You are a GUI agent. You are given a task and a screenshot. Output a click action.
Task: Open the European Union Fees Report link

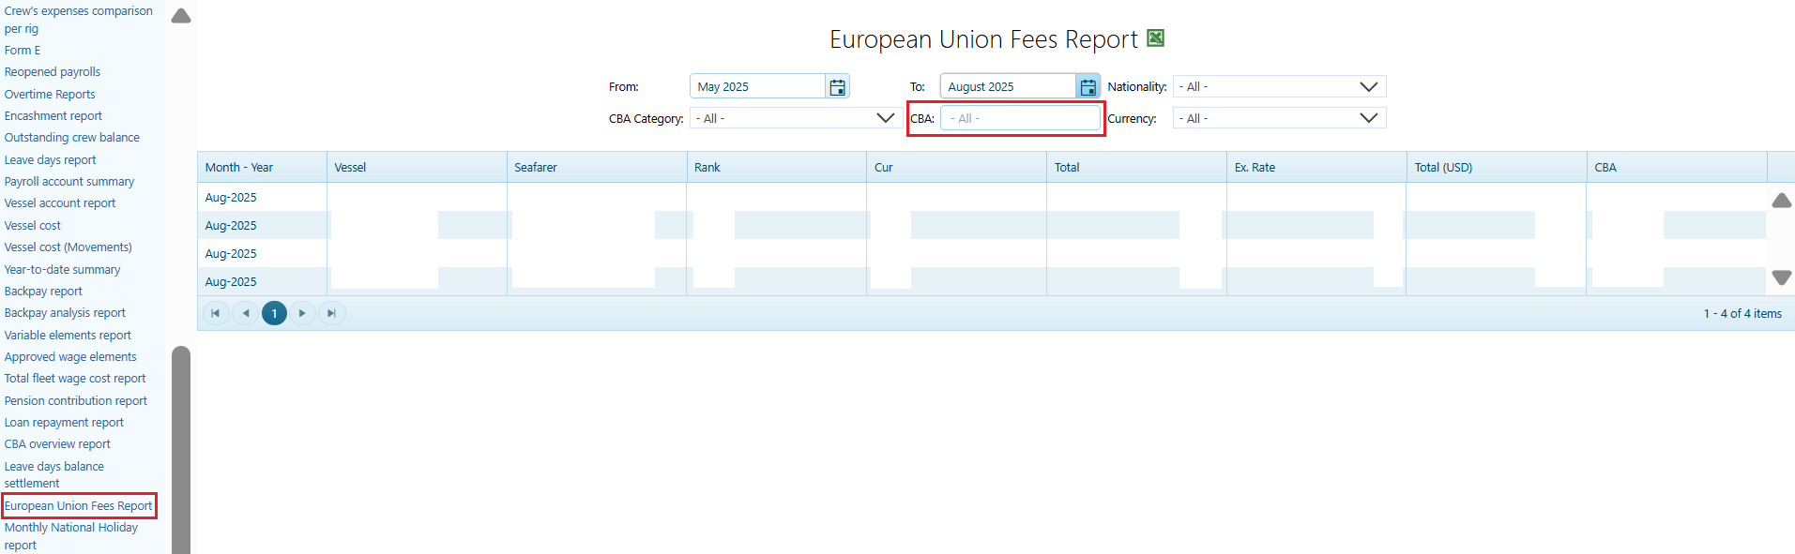click(x=79, y=506)
